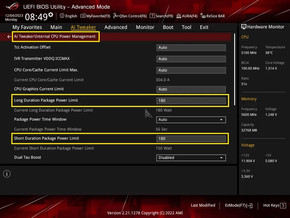
Task: Expand Package Power Time Window dropdown
Action: pyautogui.click(x=191, y=120)
